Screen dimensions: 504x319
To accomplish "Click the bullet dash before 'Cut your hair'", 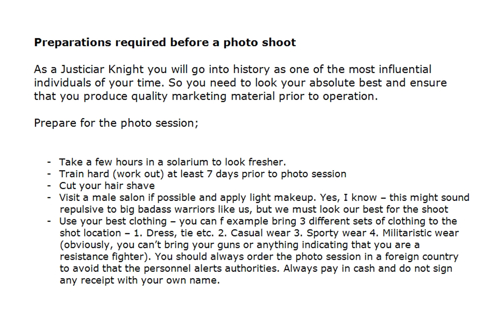I will click(x=49, y=185).
